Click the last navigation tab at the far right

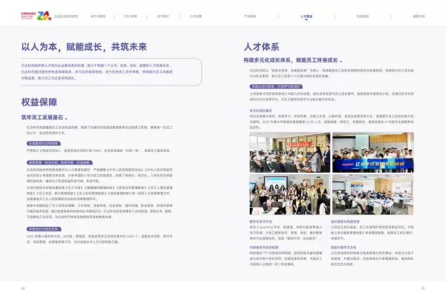tap(418, 14)
